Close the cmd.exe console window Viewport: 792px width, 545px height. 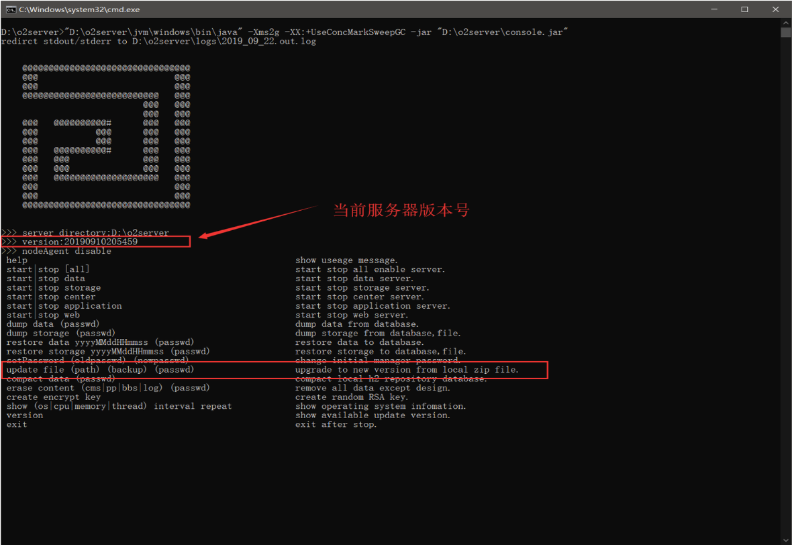click(775, 9)
